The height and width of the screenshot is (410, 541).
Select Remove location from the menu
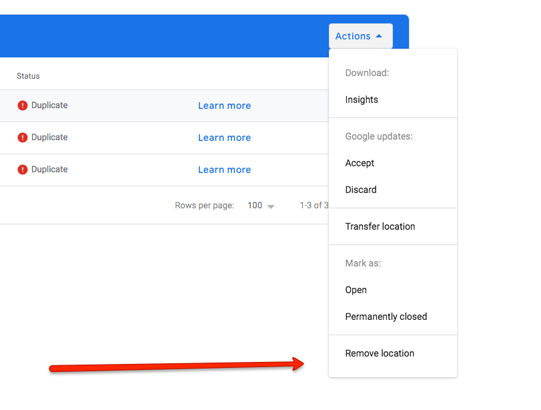380,353
